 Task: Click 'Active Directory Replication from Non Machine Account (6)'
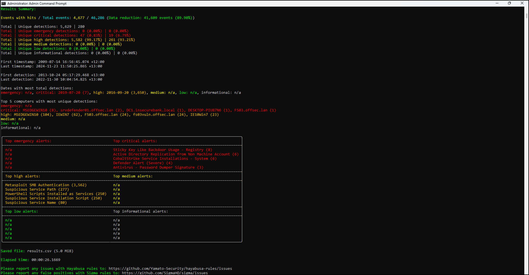pyautogui.click(x=176, y=154)
